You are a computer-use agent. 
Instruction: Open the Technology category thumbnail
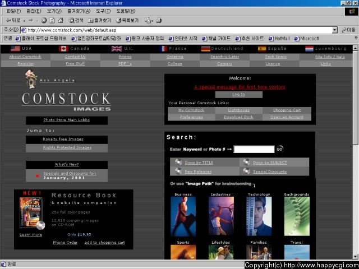tap(259, 216)
